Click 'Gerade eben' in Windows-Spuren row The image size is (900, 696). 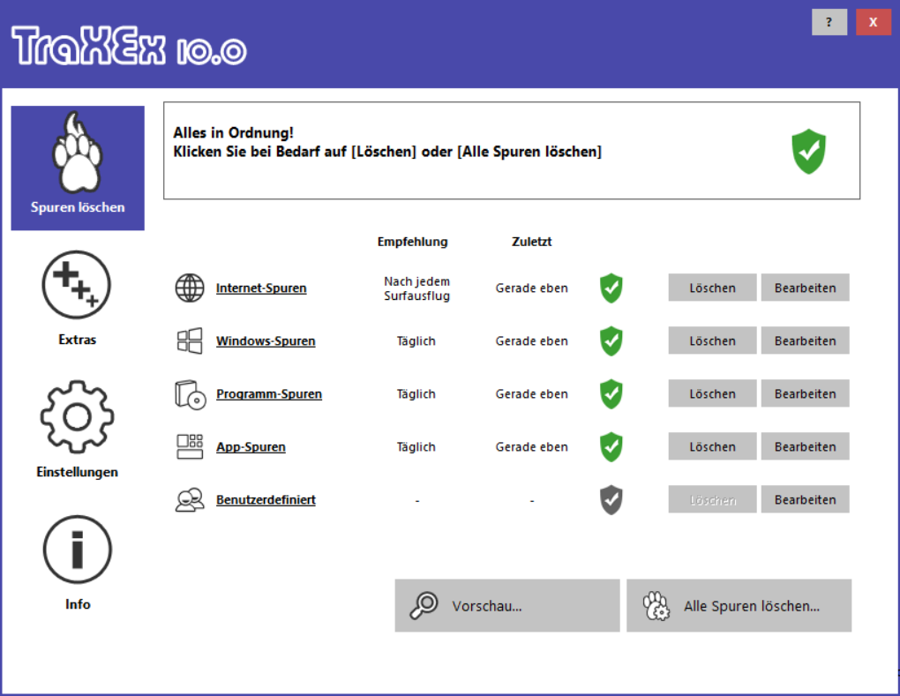[531, 341]
